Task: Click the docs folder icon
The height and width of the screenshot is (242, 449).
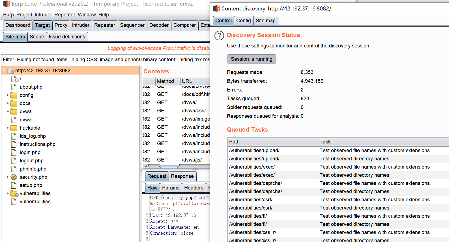Action: (x=14, y=103)
